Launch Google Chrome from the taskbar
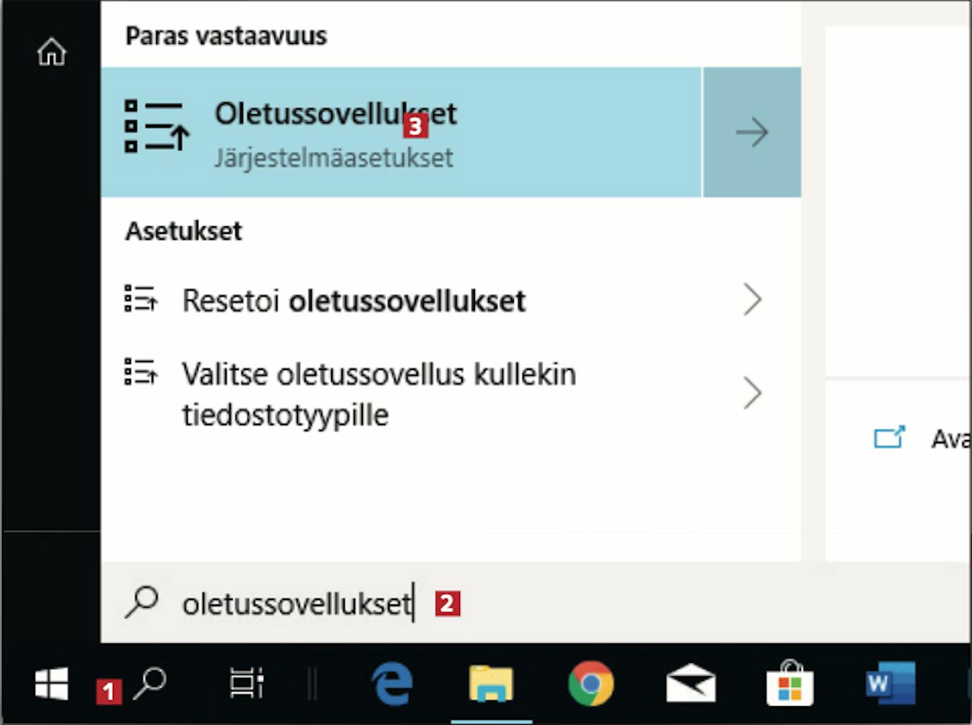Image resolution: width=972 pixels, height=725 pixels. [590, 684]
